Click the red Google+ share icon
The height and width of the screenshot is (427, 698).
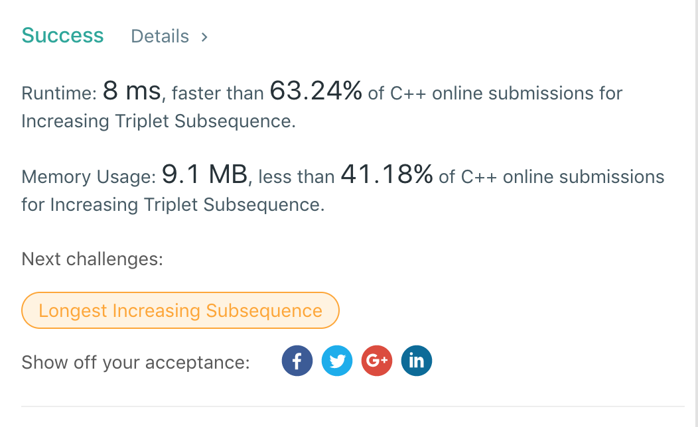[377, 361]
